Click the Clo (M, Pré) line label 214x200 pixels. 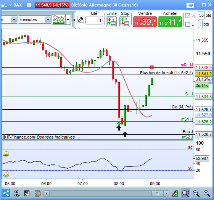coord(182,107)
